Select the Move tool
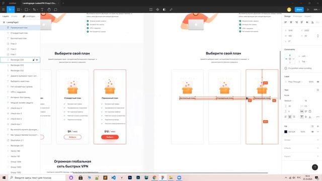Screen dimensions: 322x181 click(10, 10)
